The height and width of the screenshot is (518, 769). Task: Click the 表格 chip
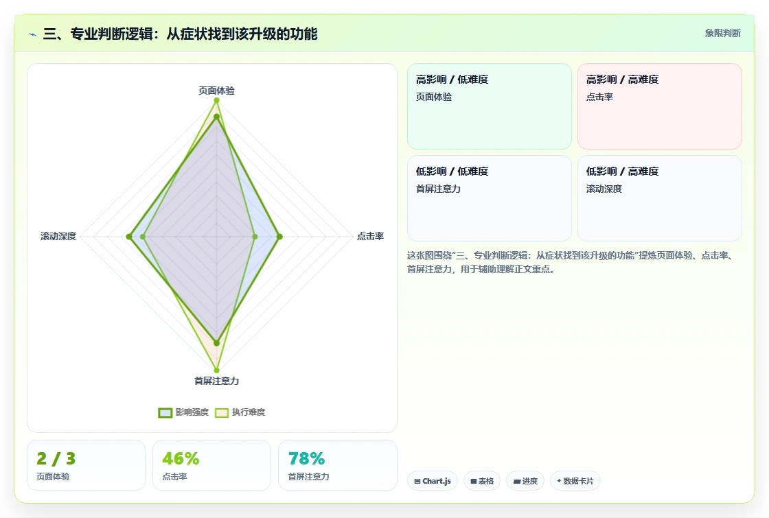click(481, 481)
